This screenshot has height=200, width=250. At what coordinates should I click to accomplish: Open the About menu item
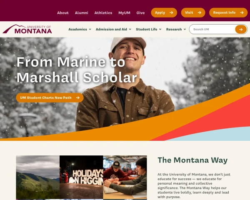(63, 13)
